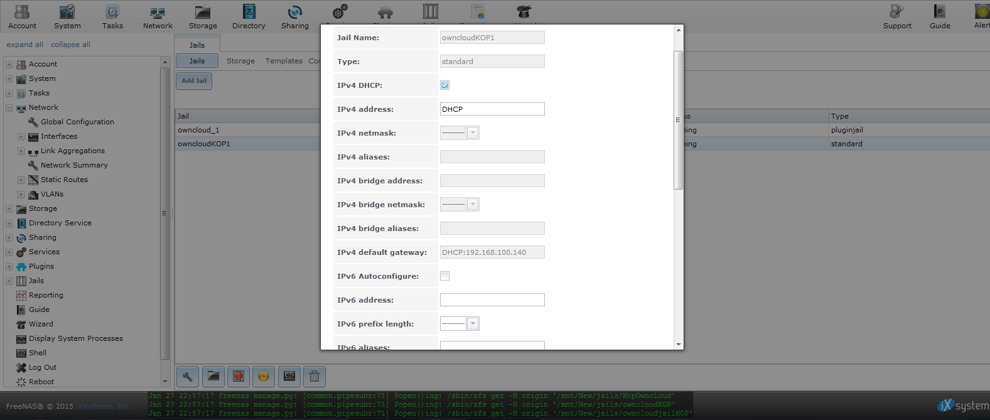This screenshot has width=990, height=420.
Task: Open the Wizard hat toolbar icon
Action: pos(524,12)
